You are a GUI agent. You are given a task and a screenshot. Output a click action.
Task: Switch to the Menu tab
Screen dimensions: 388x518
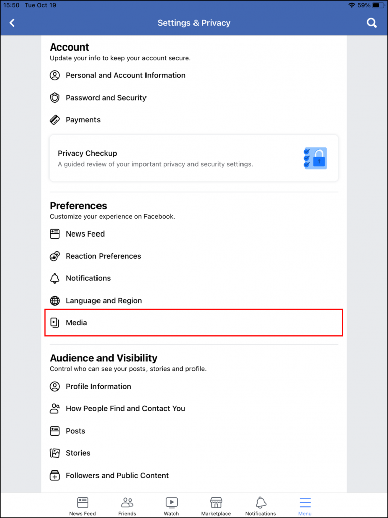pos(305,502)
